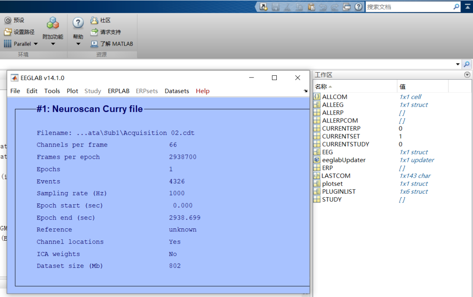Click the cut scissors icon

pos(287,7)
